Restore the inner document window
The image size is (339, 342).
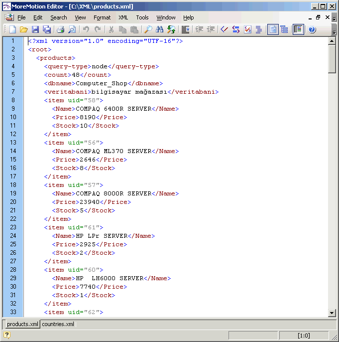pos(318,17)
